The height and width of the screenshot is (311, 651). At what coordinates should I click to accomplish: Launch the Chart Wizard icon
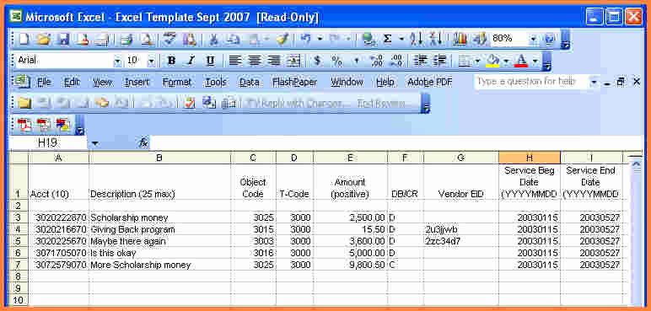pos(460,39)
